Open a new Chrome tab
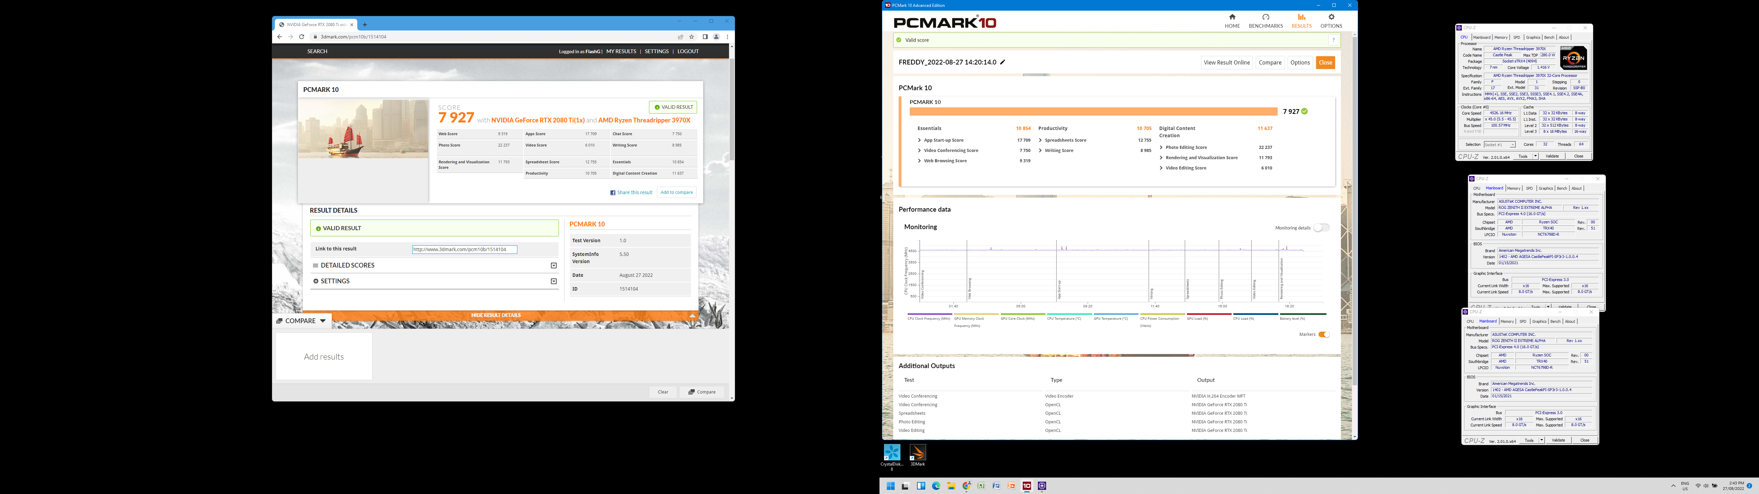Viewport: 1759px width, 494px height. coord(365,25)
